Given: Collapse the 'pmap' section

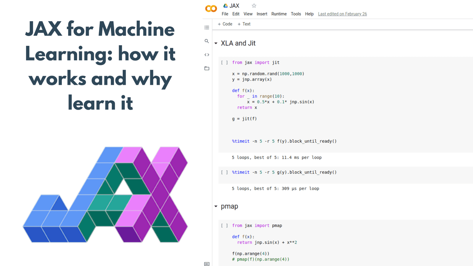Looking at the screenshot, I should coord(216,207).
